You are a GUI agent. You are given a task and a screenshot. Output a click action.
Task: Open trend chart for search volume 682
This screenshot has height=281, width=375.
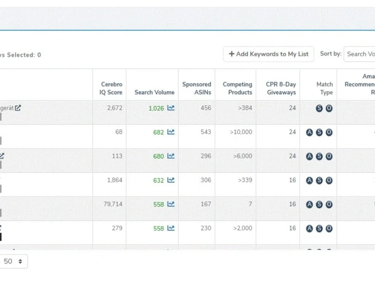(x=171, y=132)
